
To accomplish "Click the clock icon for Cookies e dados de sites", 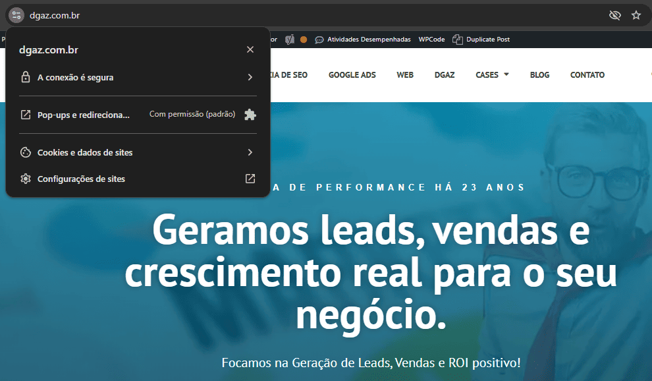I will (x=25, y=152).
